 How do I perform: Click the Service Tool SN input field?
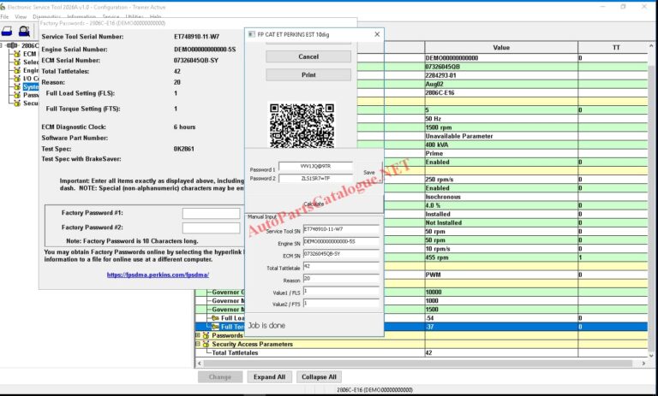point(341,229)
